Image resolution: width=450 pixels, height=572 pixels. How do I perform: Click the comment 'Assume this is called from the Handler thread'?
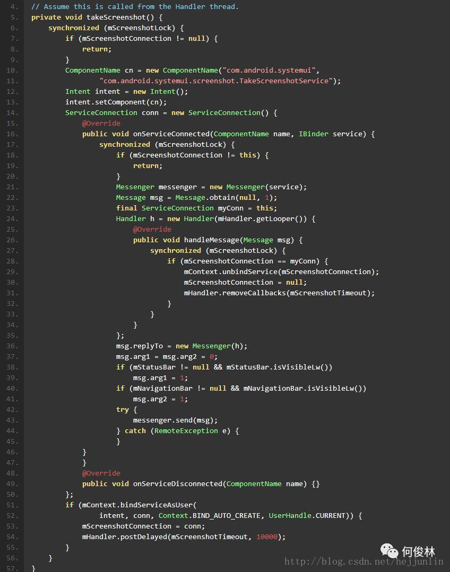tap(135, 6)
